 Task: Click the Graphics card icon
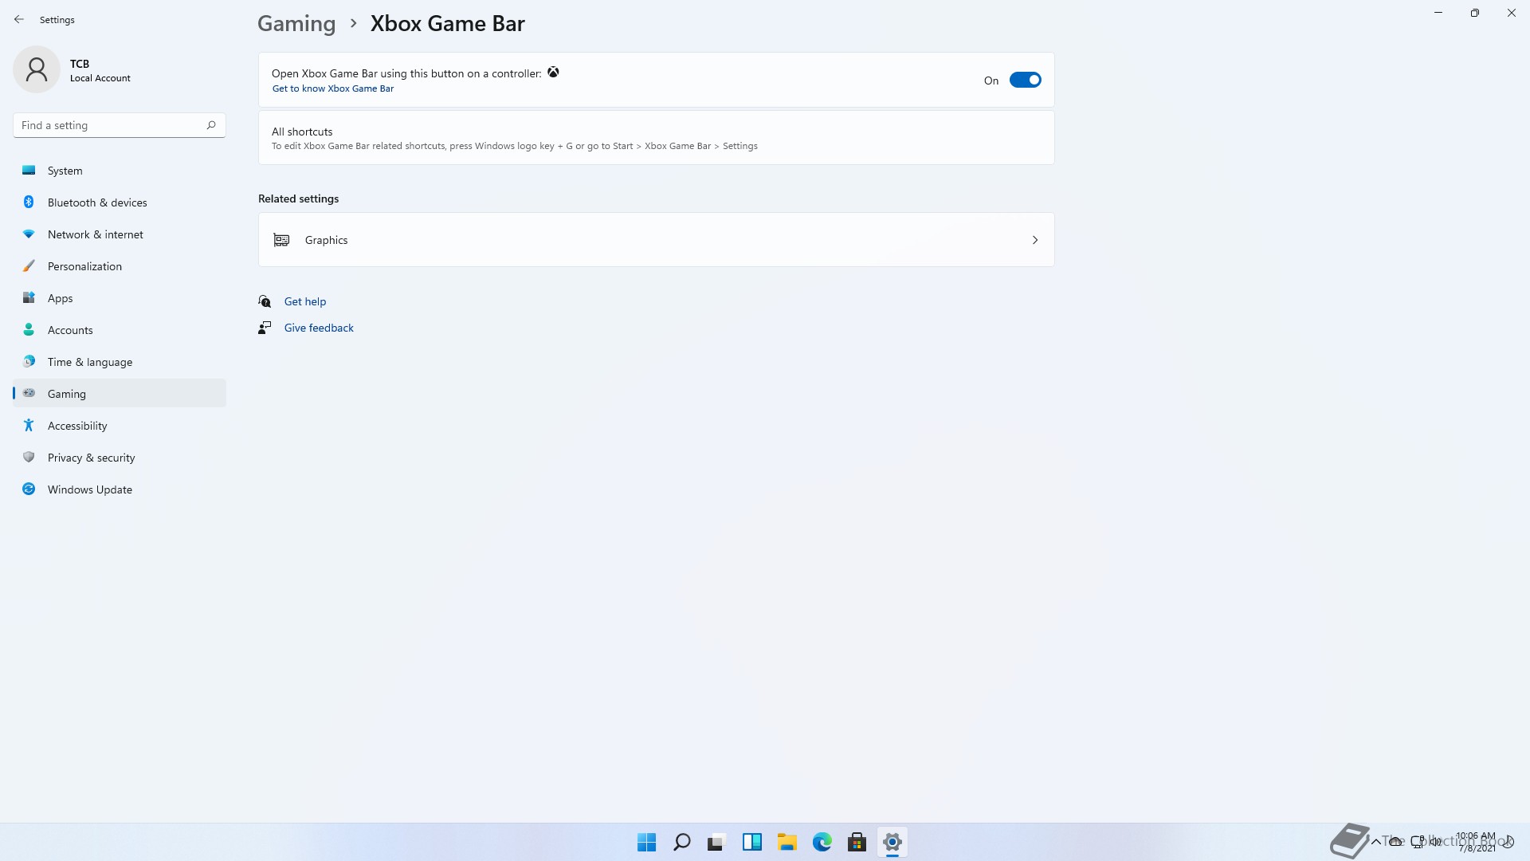[281, 240]
